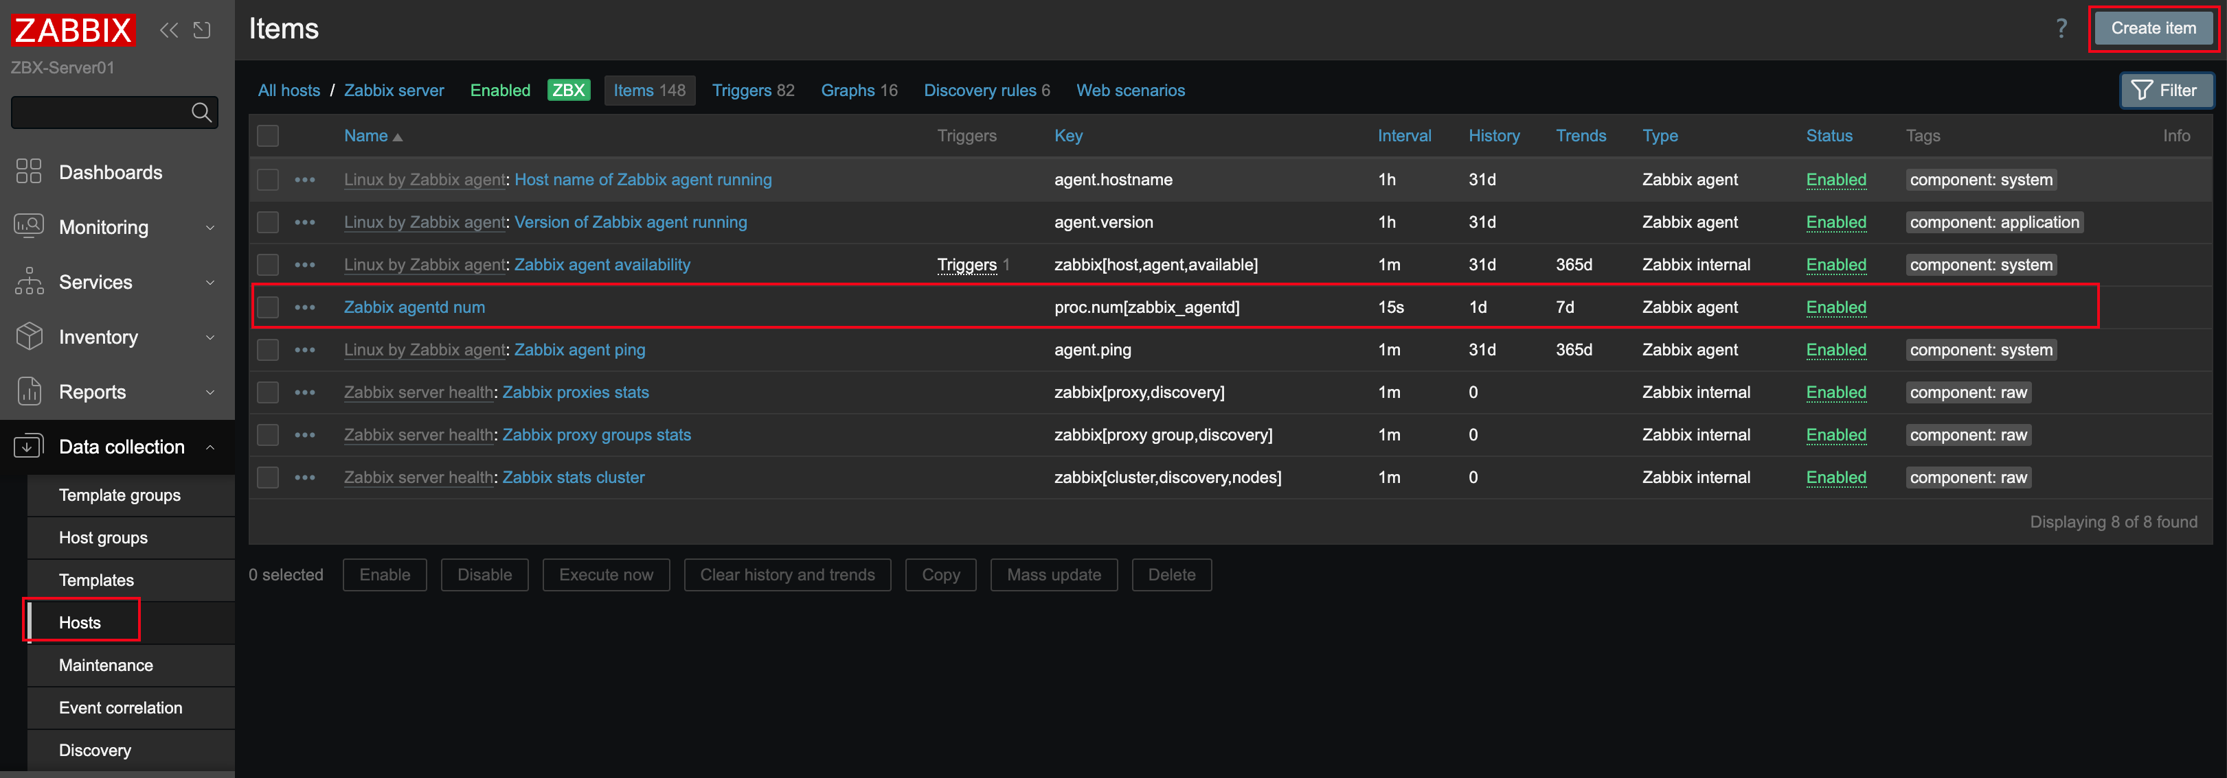Expand the Monitoring menu chevron
The width and height of the screenshot is (2227, 778).
click(x=210, y=227)
